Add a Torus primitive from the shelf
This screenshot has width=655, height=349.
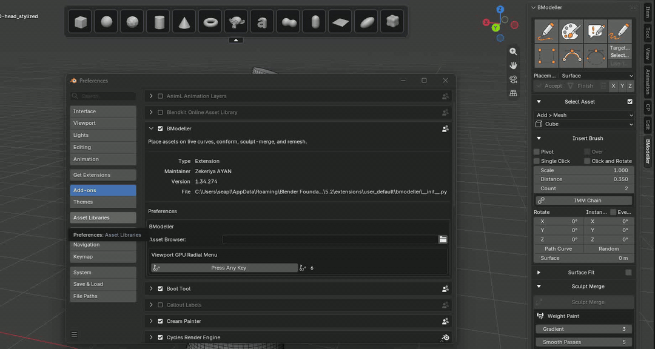click(x=210, y=22)
